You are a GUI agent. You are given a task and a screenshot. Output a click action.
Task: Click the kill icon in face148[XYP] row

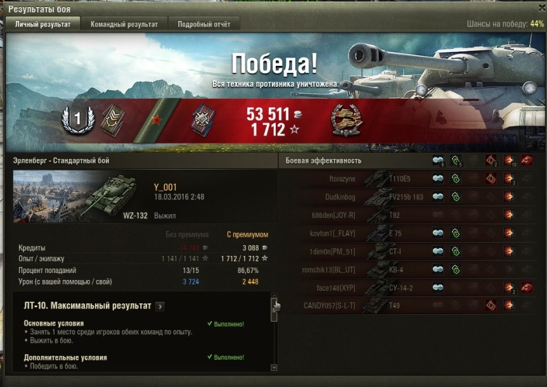click(x=527, y=288)
